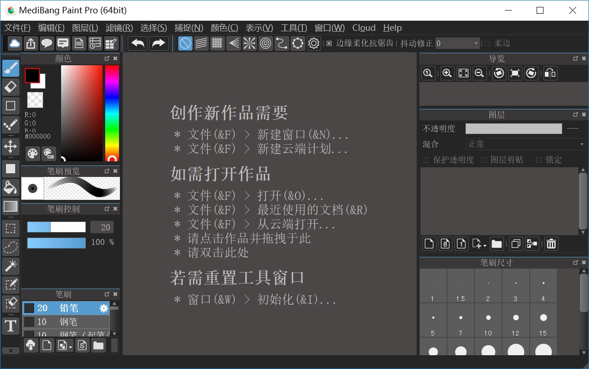Viewport: 589px width, 369px height.
Task: Select the Gradient tool
Action: click(11, 206)
